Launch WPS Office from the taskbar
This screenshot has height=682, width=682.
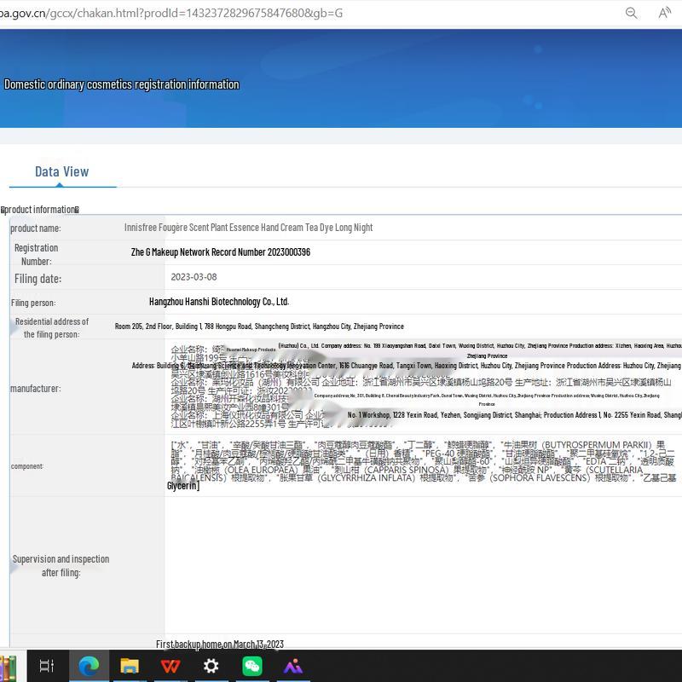(x=170, y=666)
